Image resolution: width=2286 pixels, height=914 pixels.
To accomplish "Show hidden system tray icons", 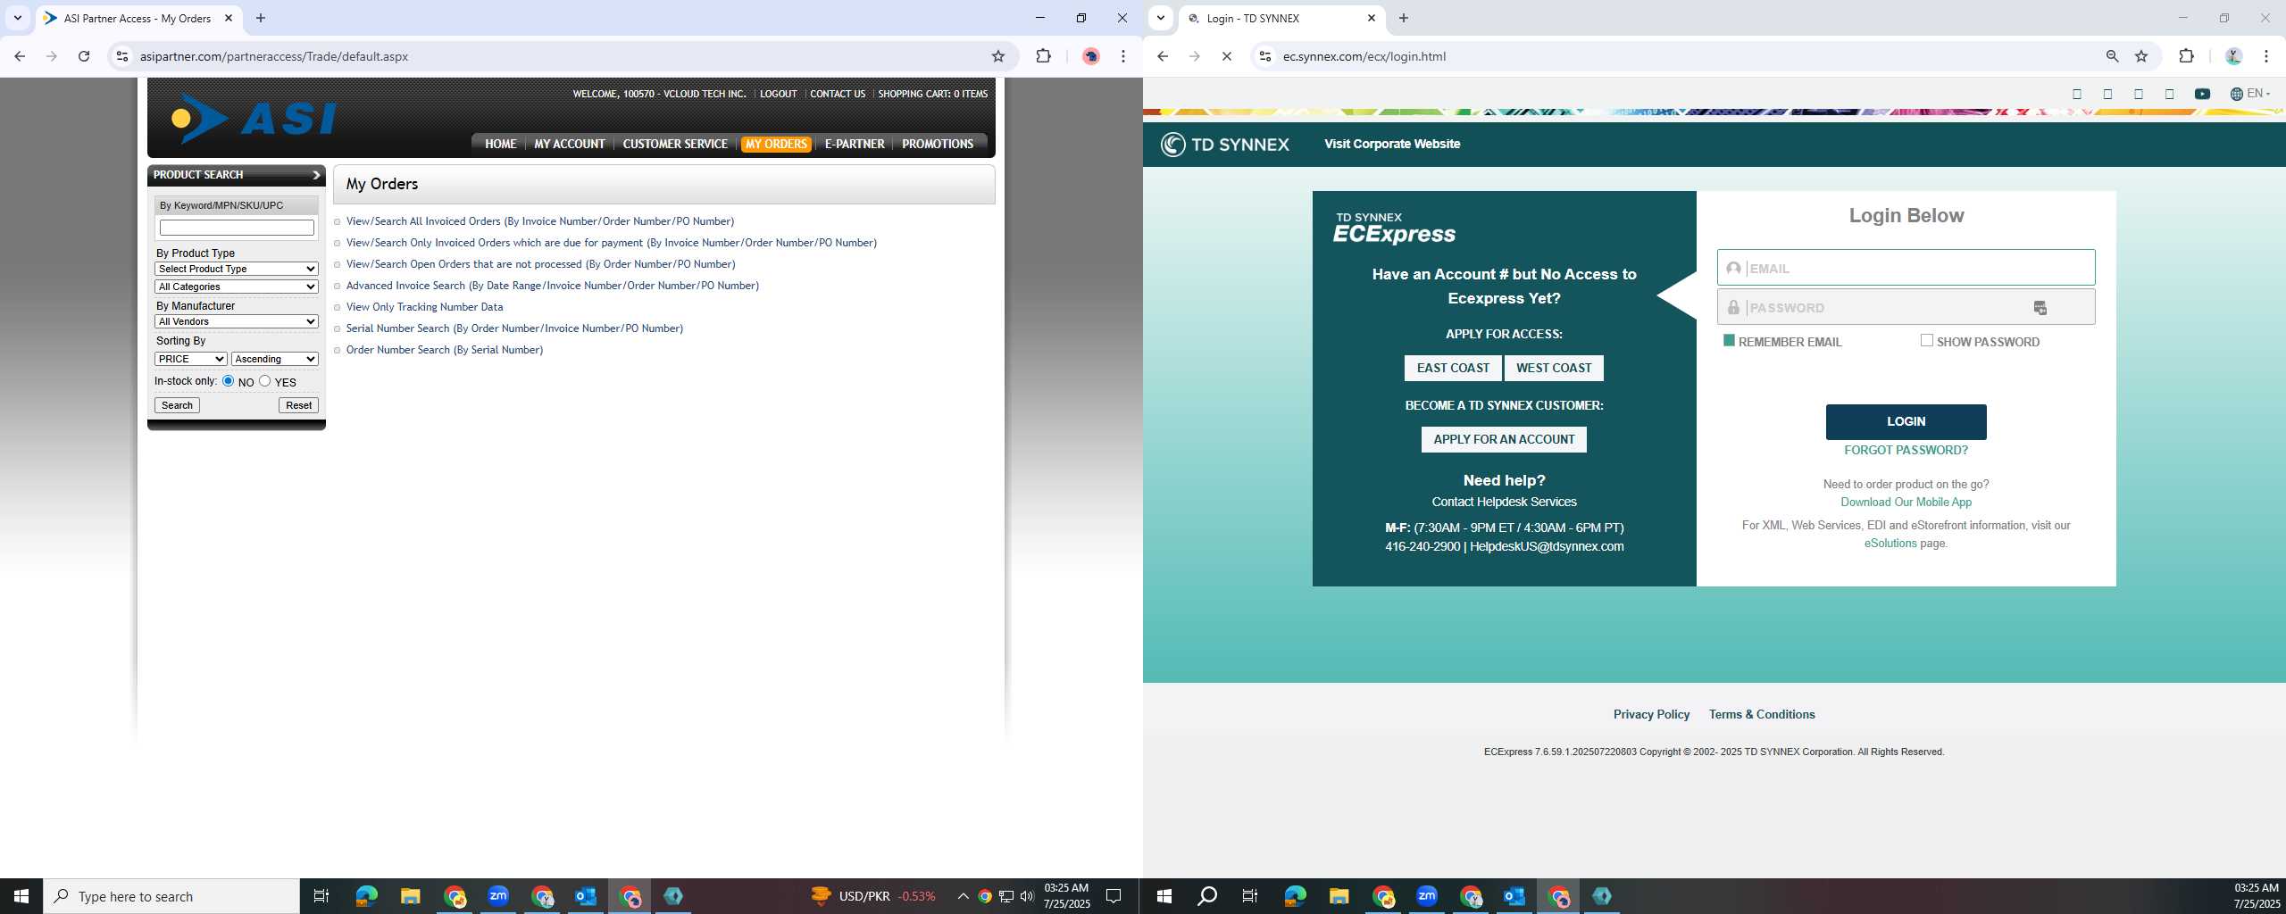I will click(x=963, y=896).
